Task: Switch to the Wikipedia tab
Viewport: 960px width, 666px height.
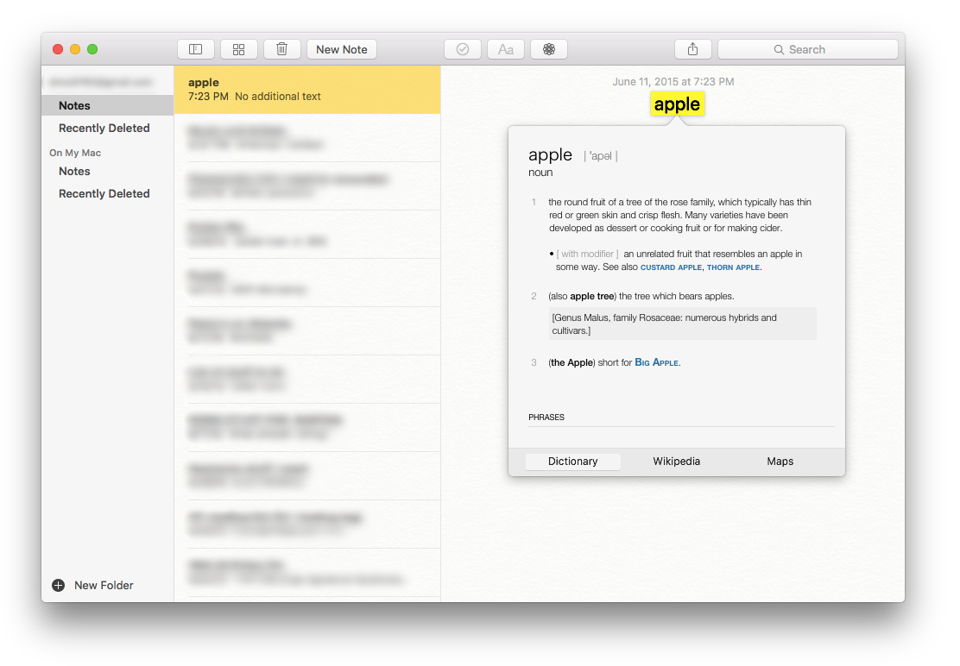Action: click(677, 462)
